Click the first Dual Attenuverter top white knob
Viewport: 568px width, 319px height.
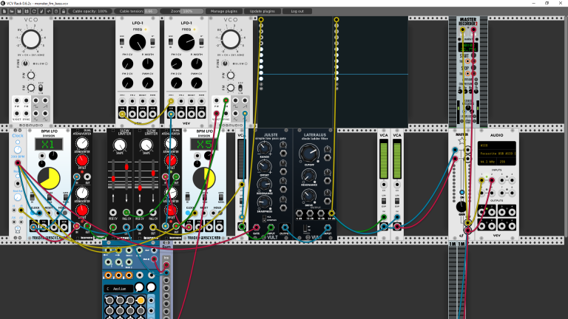click(82, 143)
